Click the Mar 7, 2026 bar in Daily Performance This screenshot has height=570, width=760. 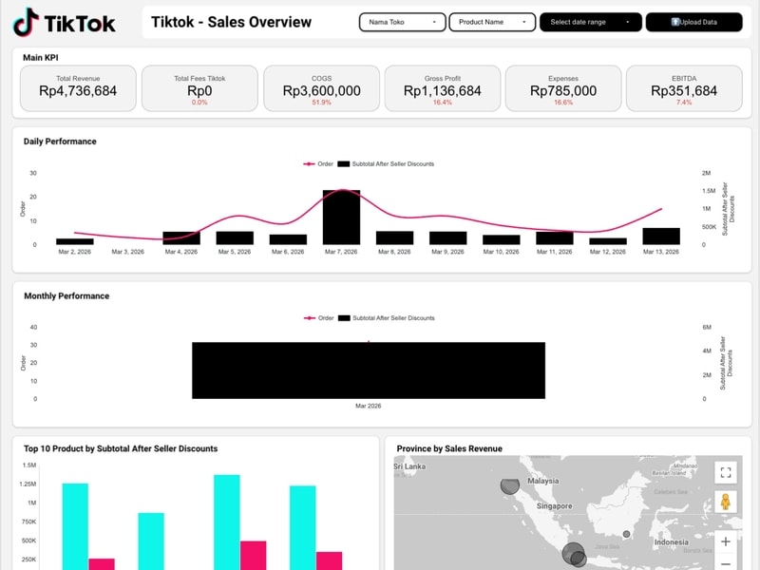(x=341, y=218)
